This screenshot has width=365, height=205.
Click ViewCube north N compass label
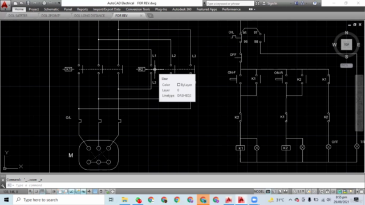click(x=346, y=33)
